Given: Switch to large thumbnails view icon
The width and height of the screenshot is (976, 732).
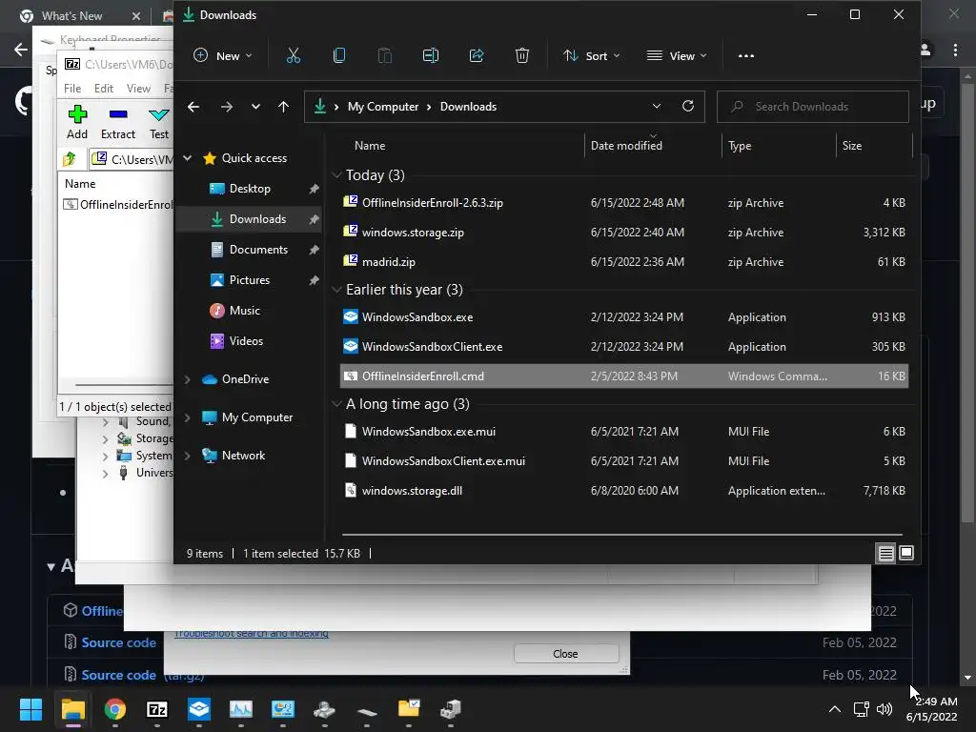Looking at the screenshot, I should [906, 553].
